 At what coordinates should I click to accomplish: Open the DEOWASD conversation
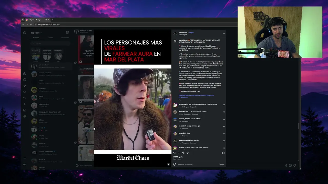(50, 89)
